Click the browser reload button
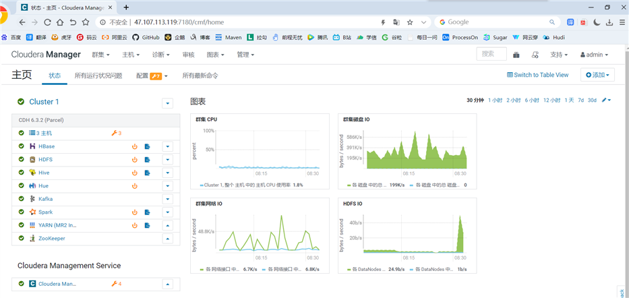This screenshot has height=298, width=629. click(47, 22)
